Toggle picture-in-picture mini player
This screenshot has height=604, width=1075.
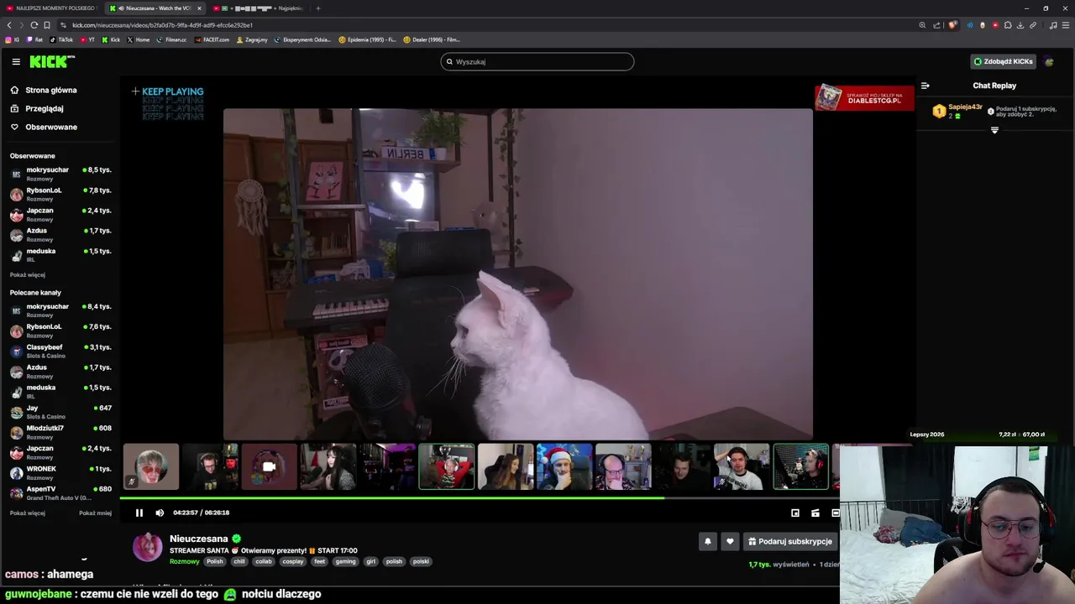click(x=795, y=513)
